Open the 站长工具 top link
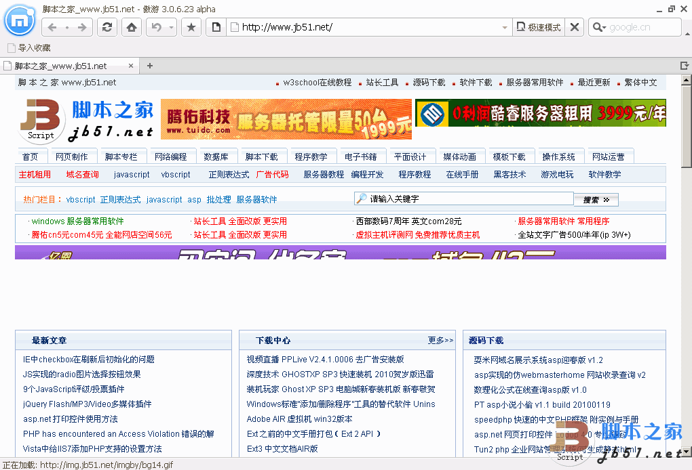The image size is (692, 470). pyautogui.click(x=382, y=83)
